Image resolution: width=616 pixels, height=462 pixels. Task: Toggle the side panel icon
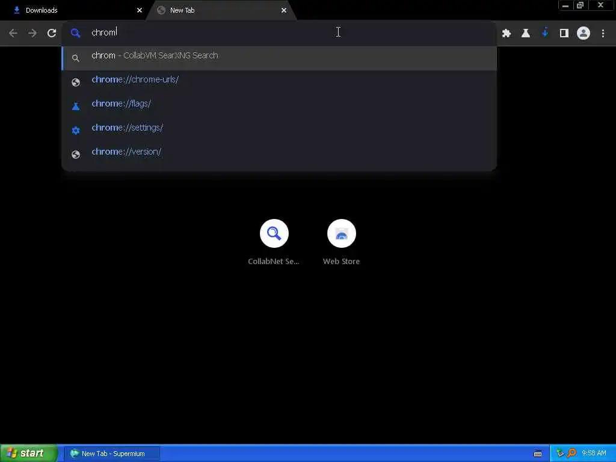tap(564, 33)
